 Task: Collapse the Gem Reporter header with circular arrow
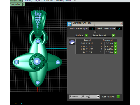click(95, 32)
